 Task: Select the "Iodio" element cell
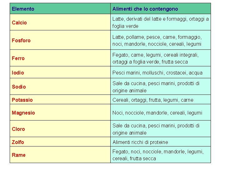[18, 73]
